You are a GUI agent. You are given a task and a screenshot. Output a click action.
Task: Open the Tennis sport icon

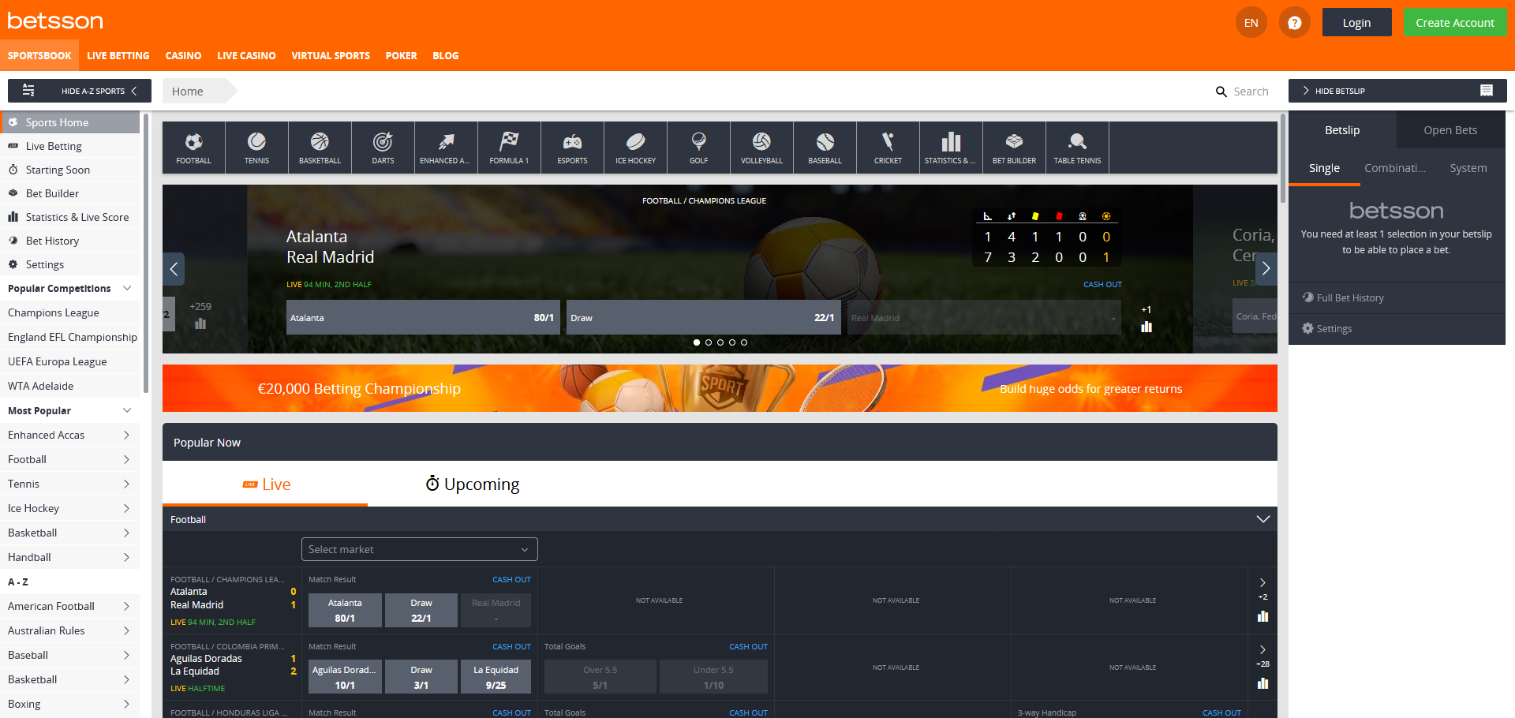(x=256, y=148)
